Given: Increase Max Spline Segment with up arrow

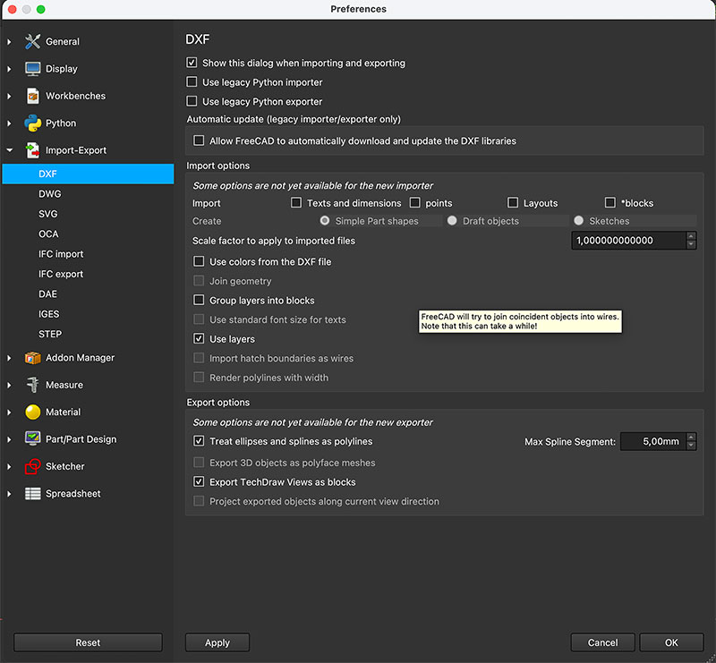Looking at the screenshot, I should pyautogui.click(x=691, y=437).
